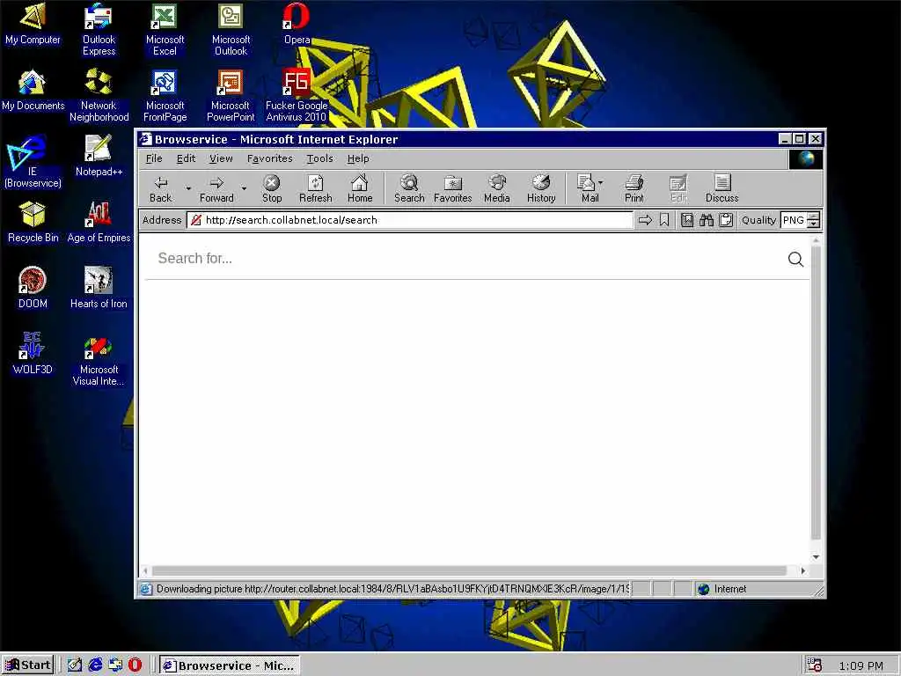Click the vertical scrollbar down arrow
The image size is (901, 676).
coord(816,557)
